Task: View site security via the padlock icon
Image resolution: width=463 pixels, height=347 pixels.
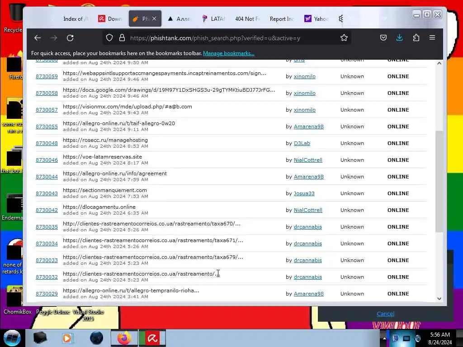Action: [x=122, y=38]
